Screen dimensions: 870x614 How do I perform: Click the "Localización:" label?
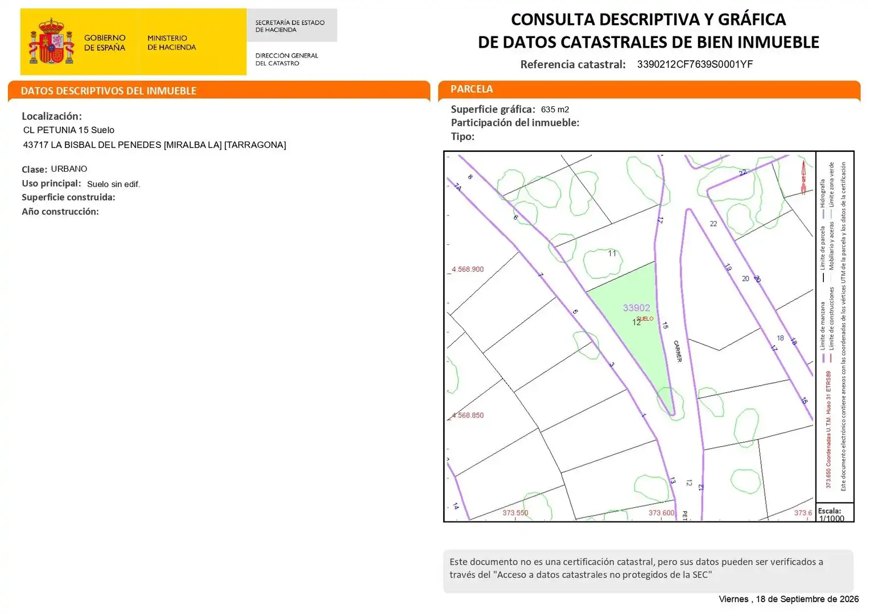52,116
